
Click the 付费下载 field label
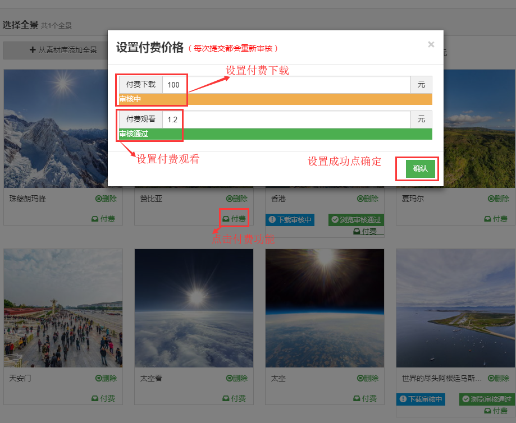pyautogui.click(x=141, y=85)
